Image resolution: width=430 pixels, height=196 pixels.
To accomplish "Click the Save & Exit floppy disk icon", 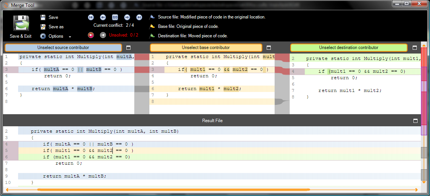I will click(x=21, y=23).
